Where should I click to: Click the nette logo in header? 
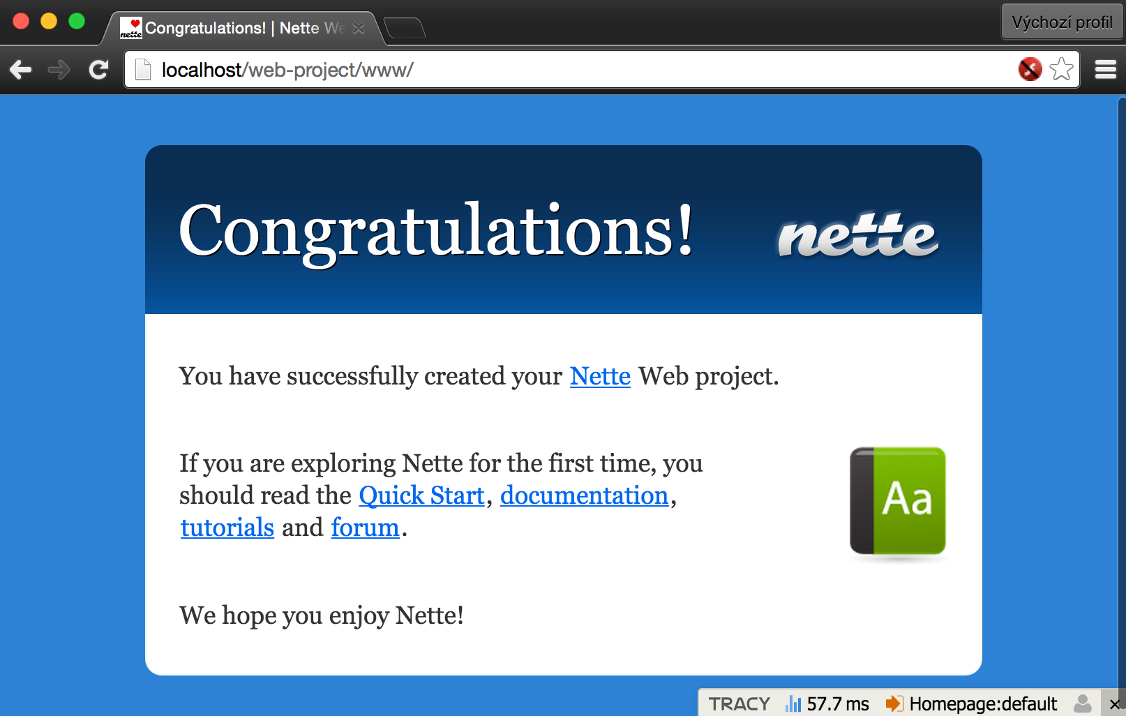857,234
